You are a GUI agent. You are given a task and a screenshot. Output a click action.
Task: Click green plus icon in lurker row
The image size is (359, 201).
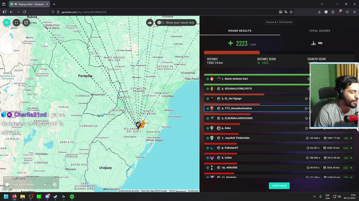[351, 158]
